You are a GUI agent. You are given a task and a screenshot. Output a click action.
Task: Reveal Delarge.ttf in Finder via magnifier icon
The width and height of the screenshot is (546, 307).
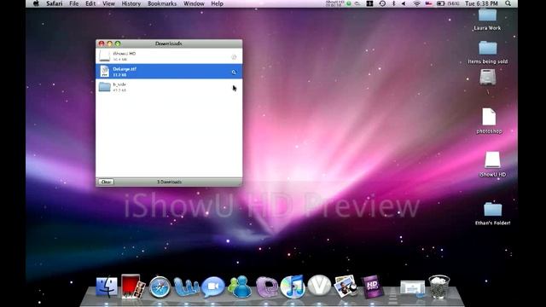(234, 72)
